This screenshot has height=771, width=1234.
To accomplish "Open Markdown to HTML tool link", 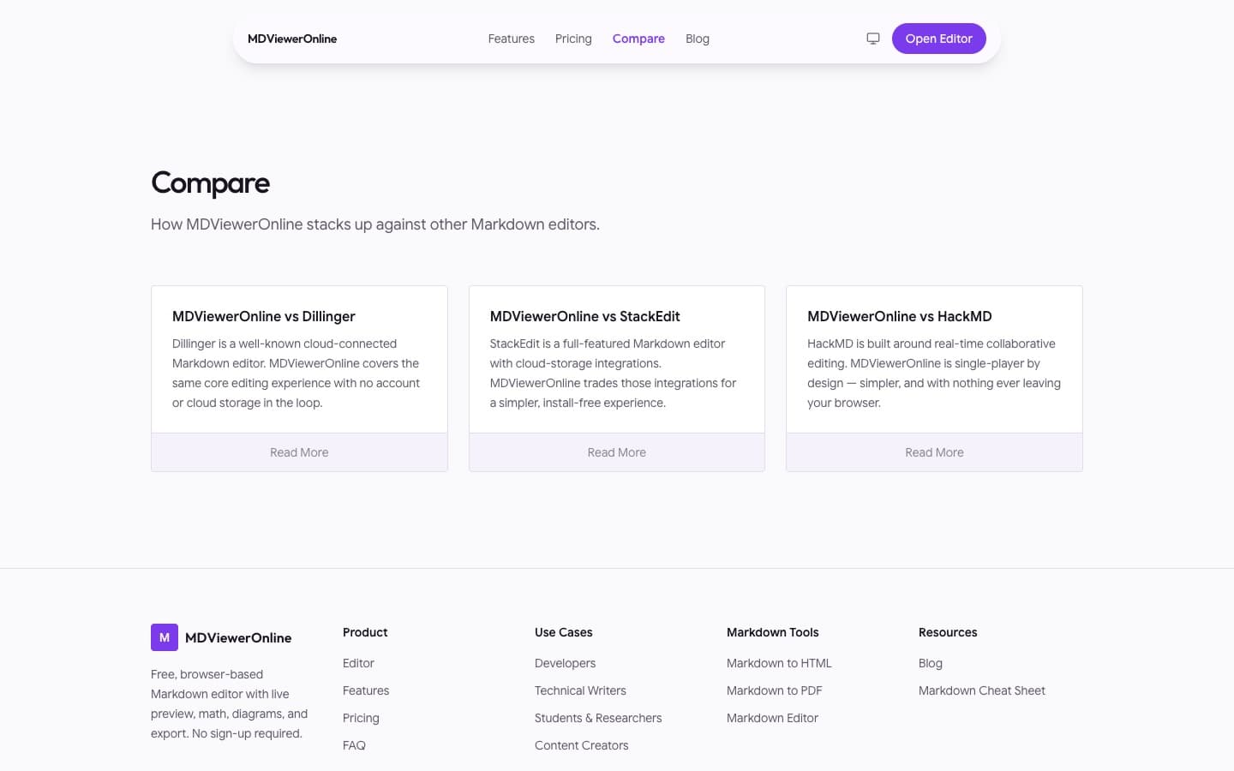I will coord(779,663).
